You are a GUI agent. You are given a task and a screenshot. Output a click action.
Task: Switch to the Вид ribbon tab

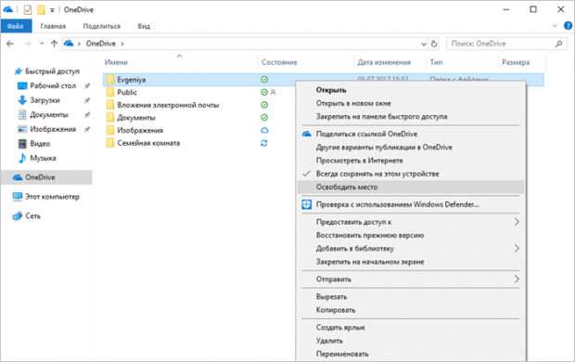[144, 26]
